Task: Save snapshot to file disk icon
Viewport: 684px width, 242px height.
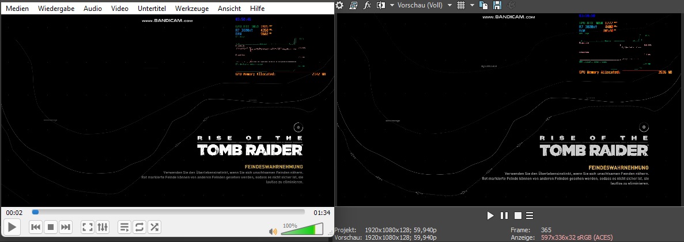Action: click(x=497, y=5)
